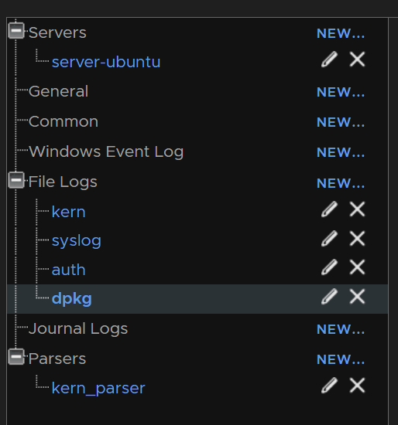Viewport: 398px width, 425px height.
Task: Edit the selected dpkg log
Action: click(x=329, y=297)
